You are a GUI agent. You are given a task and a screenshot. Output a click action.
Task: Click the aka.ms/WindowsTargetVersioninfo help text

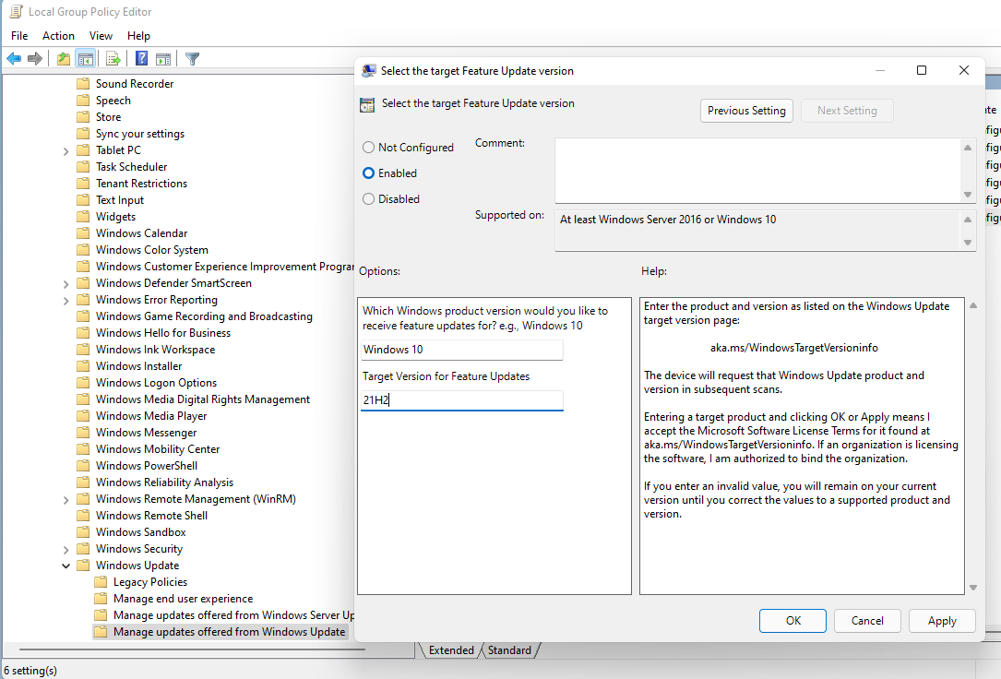pos(794,348)
